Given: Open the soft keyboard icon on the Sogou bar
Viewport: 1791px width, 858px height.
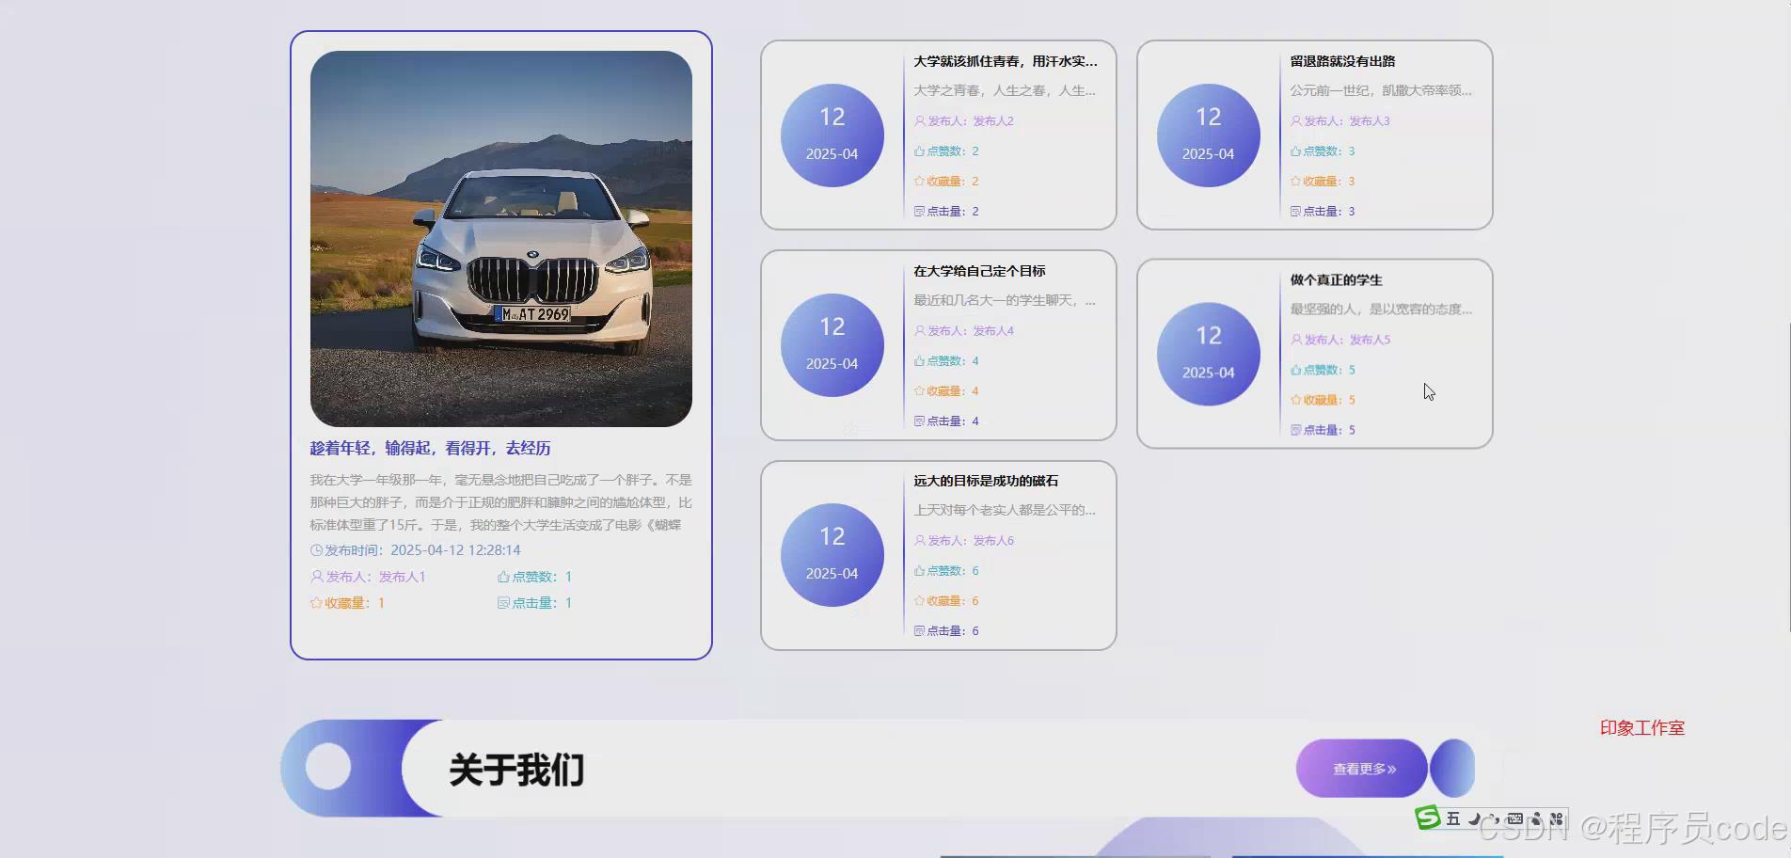Looking at the screenshot, I should coord(1515,818).
